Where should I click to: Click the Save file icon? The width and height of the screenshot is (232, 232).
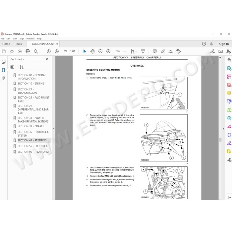click(x=4, y=51)
